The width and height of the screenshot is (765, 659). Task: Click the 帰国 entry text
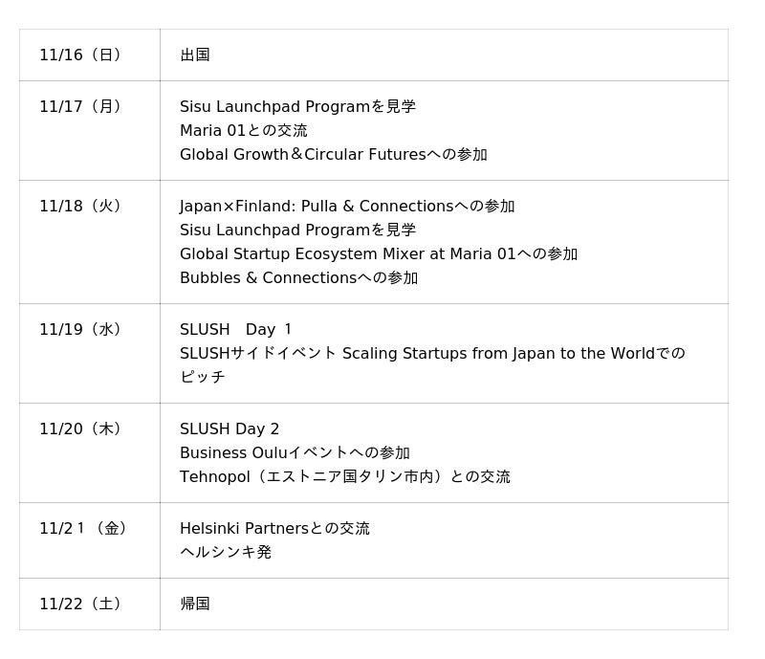tap(195, 604)
